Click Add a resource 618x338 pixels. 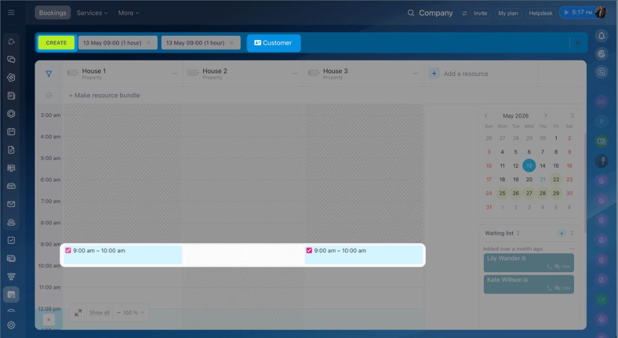tap(458, 74)
